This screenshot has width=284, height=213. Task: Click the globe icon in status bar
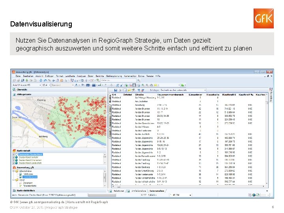click(254, 195)
